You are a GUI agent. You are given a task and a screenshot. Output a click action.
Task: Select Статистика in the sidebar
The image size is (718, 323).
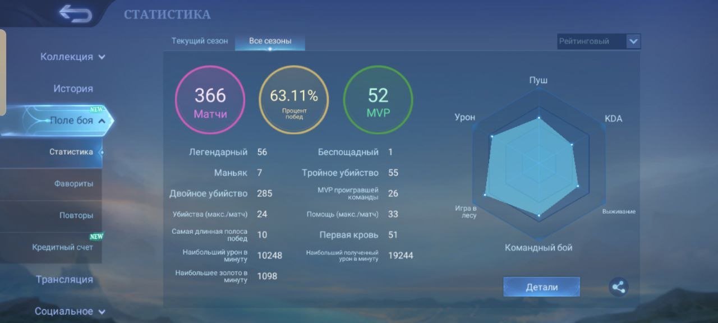pos(71,152)
